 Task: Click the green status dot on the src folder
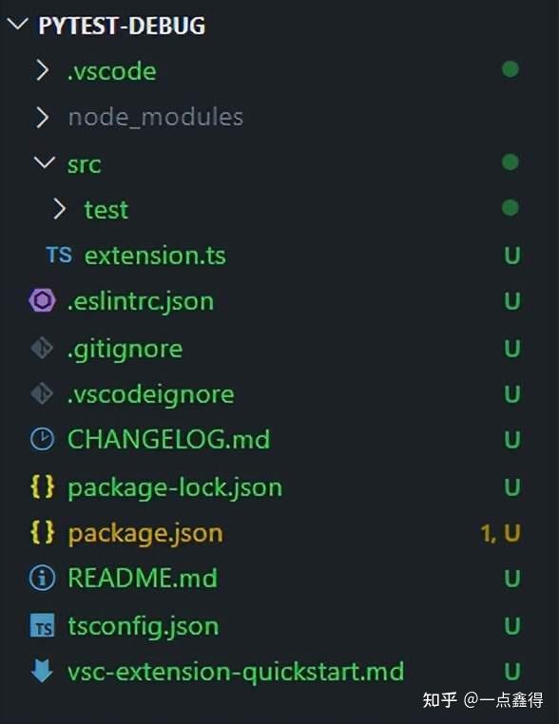(x=510, y=162)
